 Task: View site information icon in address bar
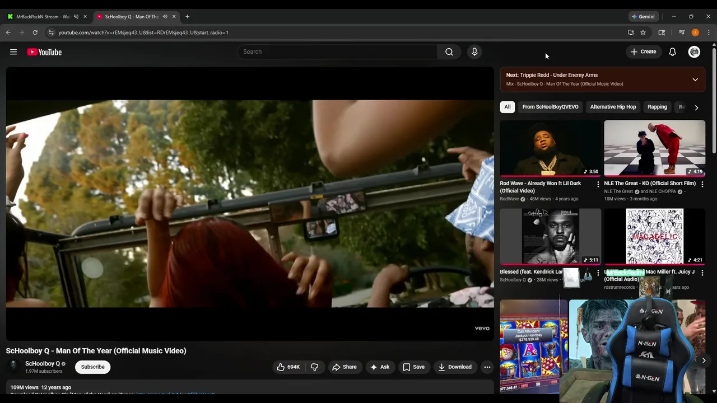point(51,32)
